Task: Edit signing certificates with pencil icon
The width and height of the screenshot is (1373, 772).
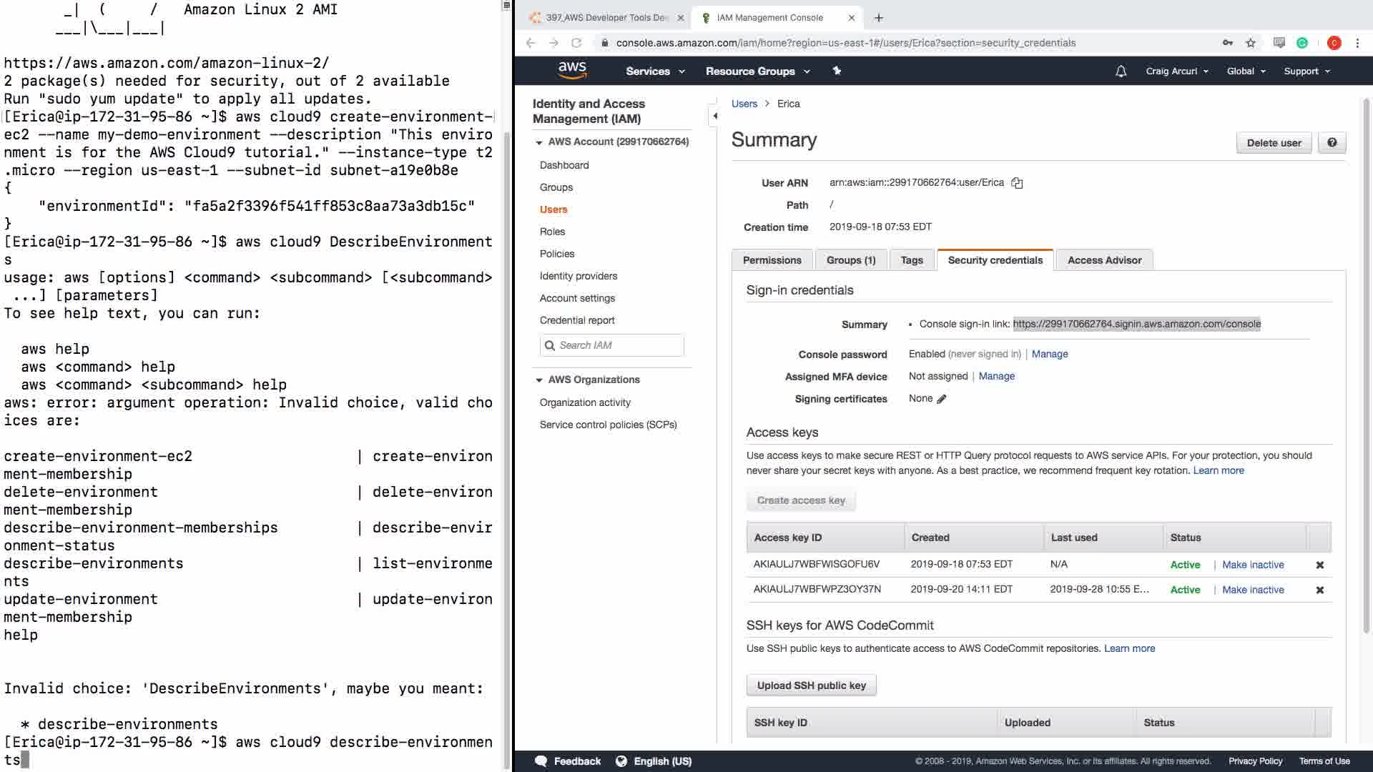Action: pyautogui.click(x=942, y=399)
